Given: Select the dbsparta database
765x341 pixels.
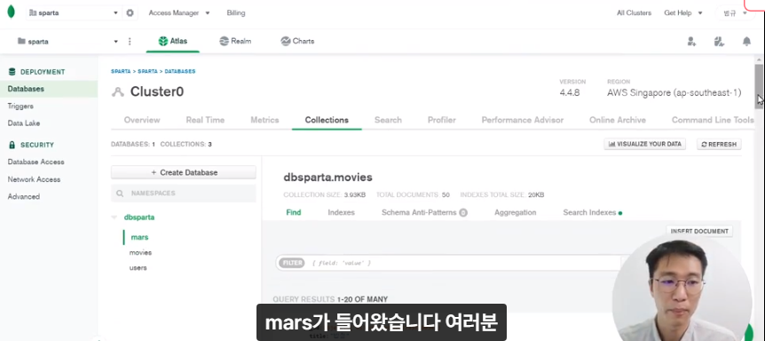Looking at the screenshot, I should tap(139, 217).
